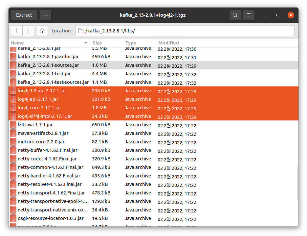Screen dimensions: 307x236
Task: Sort by the Size column
Action: [x=107, y=43]
